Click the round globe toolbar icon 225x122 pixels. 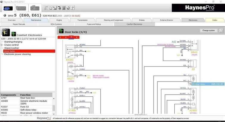[68, 8]
